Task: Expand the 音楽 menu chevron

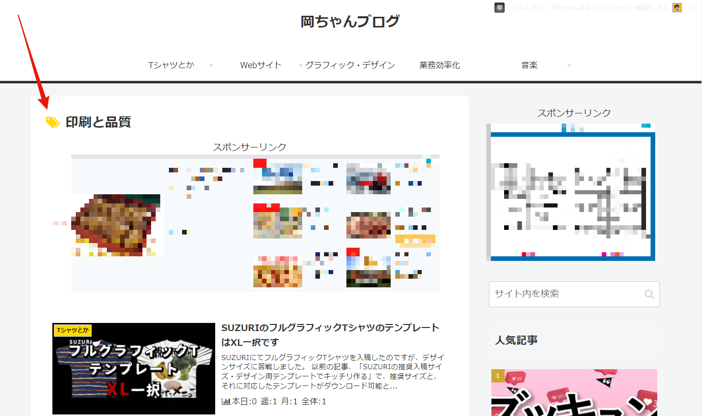Action: (569, 65)
